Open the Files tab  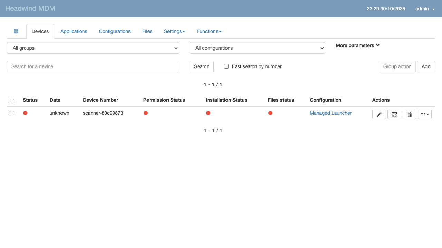(x=147, y=31)
